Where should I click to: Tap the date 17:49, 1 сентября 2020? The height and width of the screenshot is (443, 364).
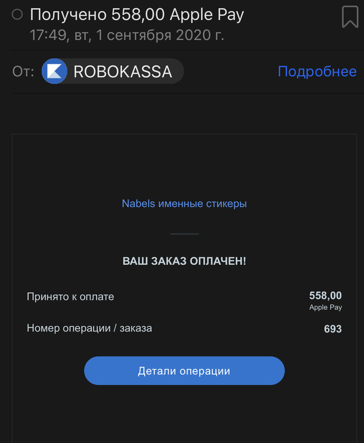tap(127, 35)
